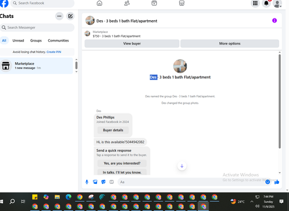The image size is (289, 211).
Task: Focus the Search Messenger field
Action: [x=37, y=28]
